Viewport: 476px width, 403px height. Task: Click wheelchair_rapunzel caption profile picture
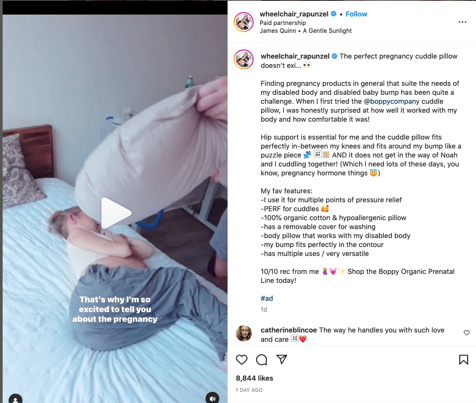coord(244,59)
